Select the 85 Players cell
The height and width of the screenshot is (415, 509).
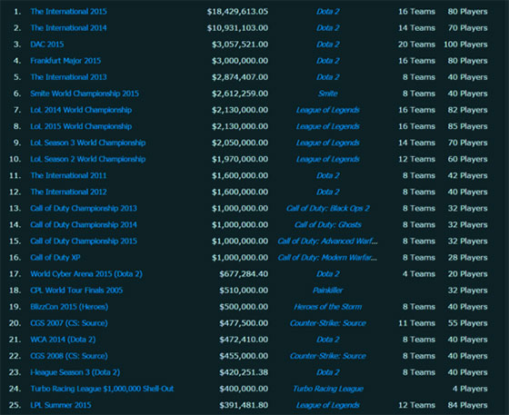(467, 126)
